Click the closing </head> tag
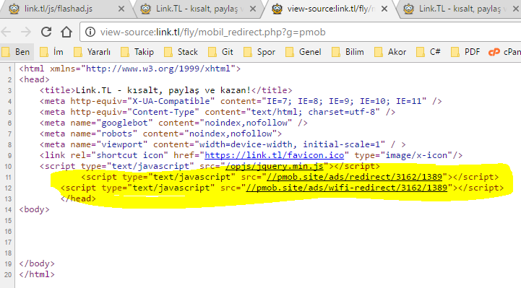The height and width of the screenshot is (288, 521). (x=78, y=198)
